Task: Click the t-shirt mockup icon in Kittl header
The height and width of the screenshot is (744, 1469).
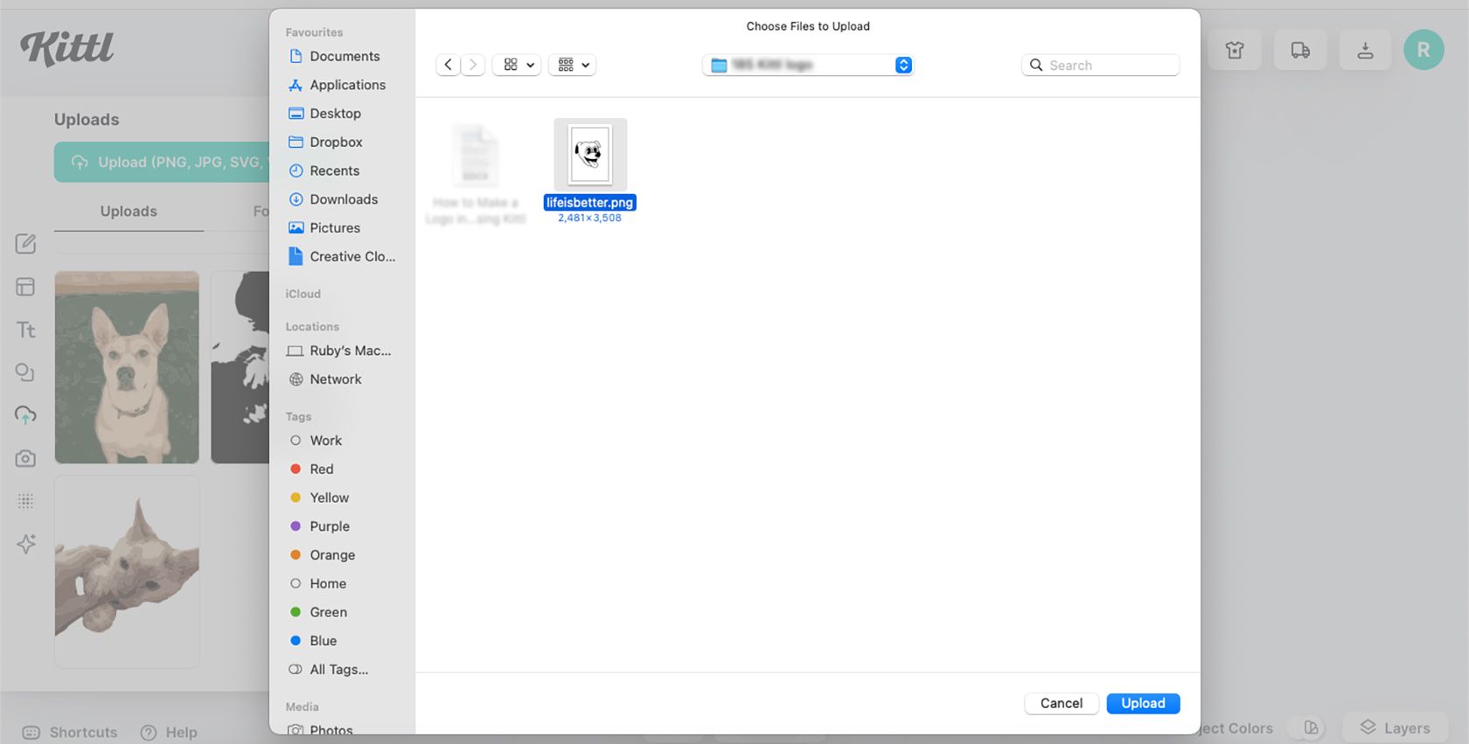Action: pyautogui.click(x=1235, y=51)
